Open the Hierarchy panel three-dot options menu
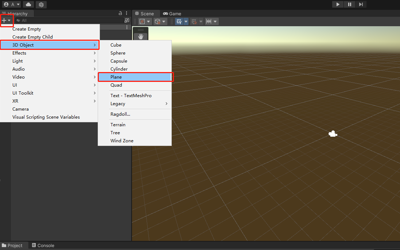The image size is (400, 250). (x=127, y=13)
